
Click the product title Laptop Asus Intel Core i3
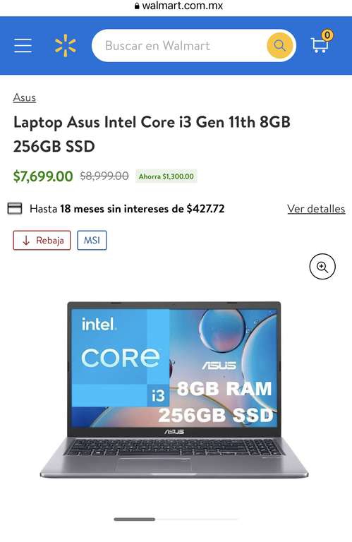pos(152,134)
